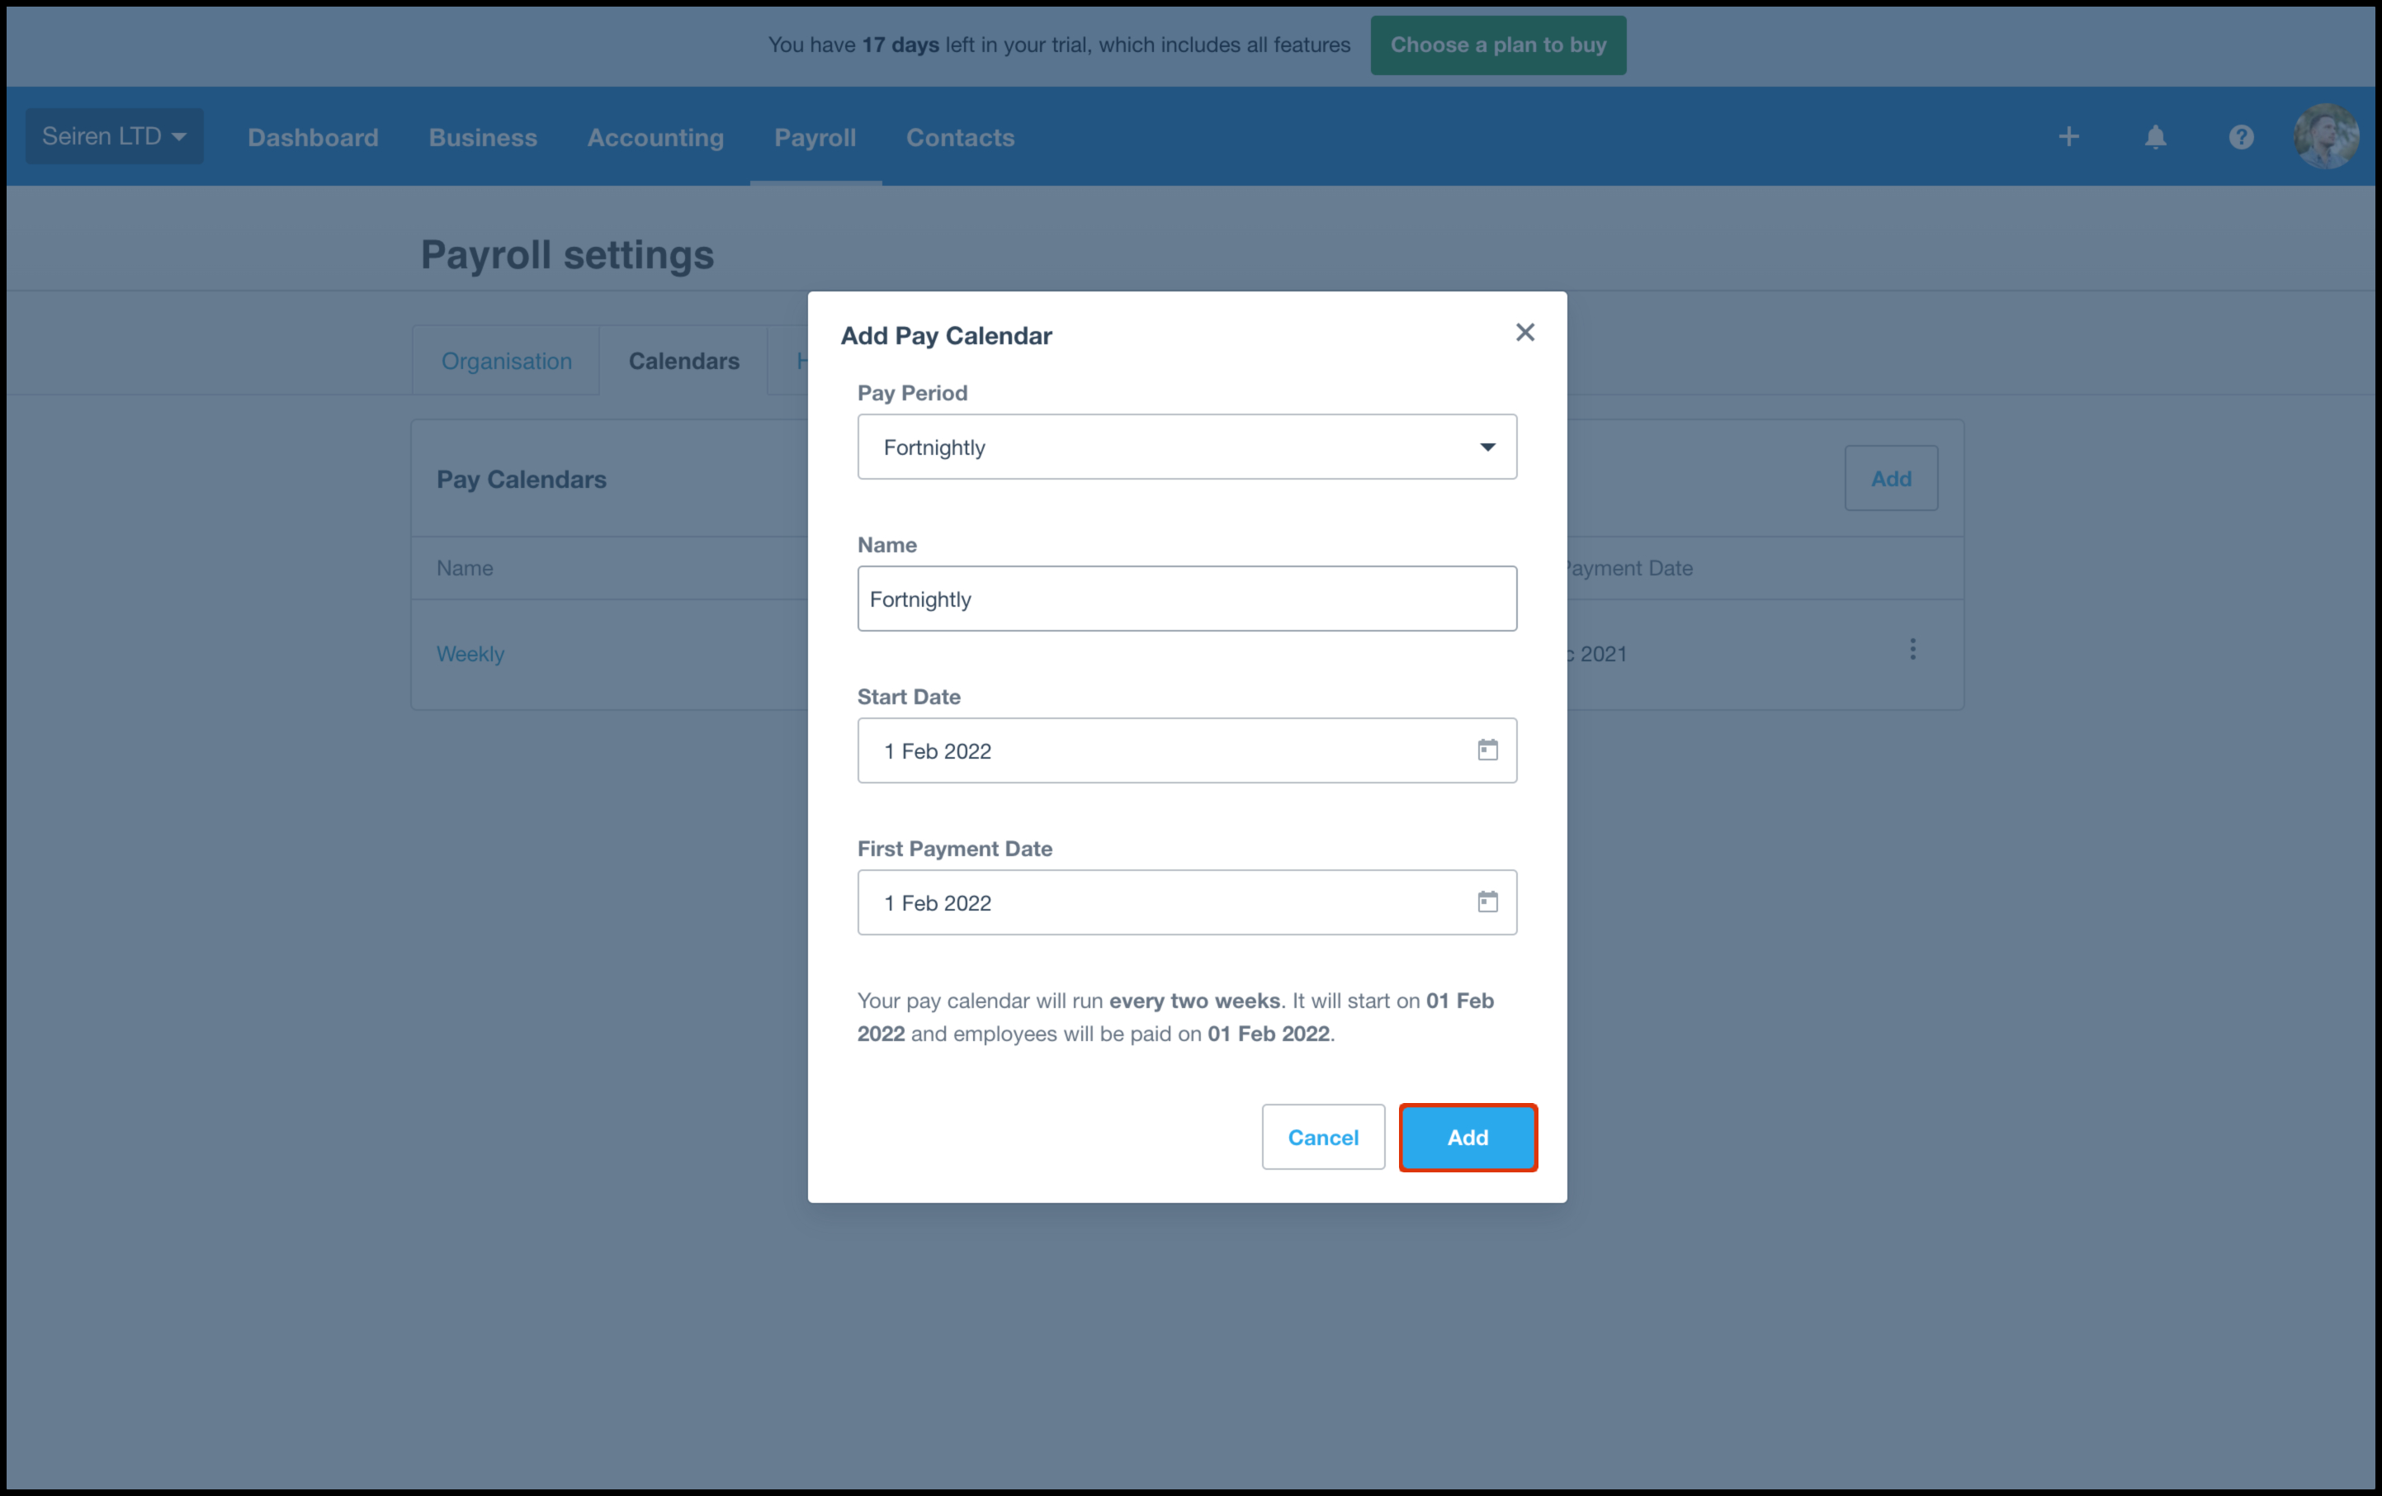Open the Weekly pay calendar link
The width and height of the screenshot is (2382, 1496).
point(470,654)
